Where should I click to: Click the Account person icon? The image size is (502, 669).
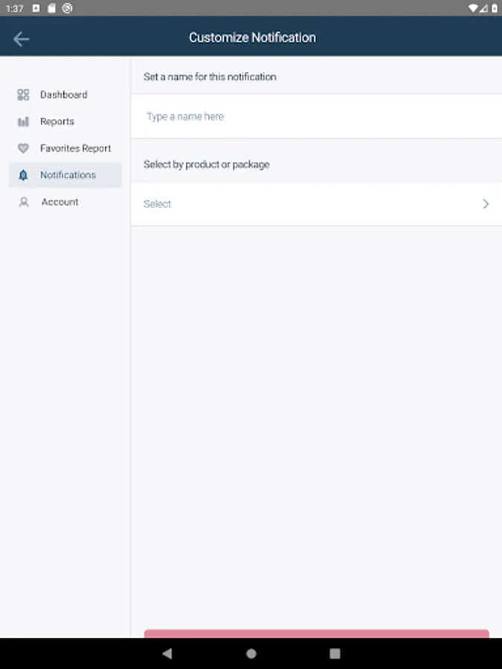[23, 202]
